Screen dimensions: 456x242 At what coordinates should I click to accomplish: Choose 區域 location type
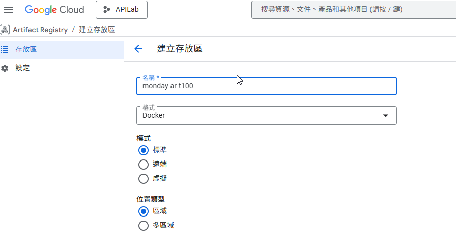pos(144,211)
